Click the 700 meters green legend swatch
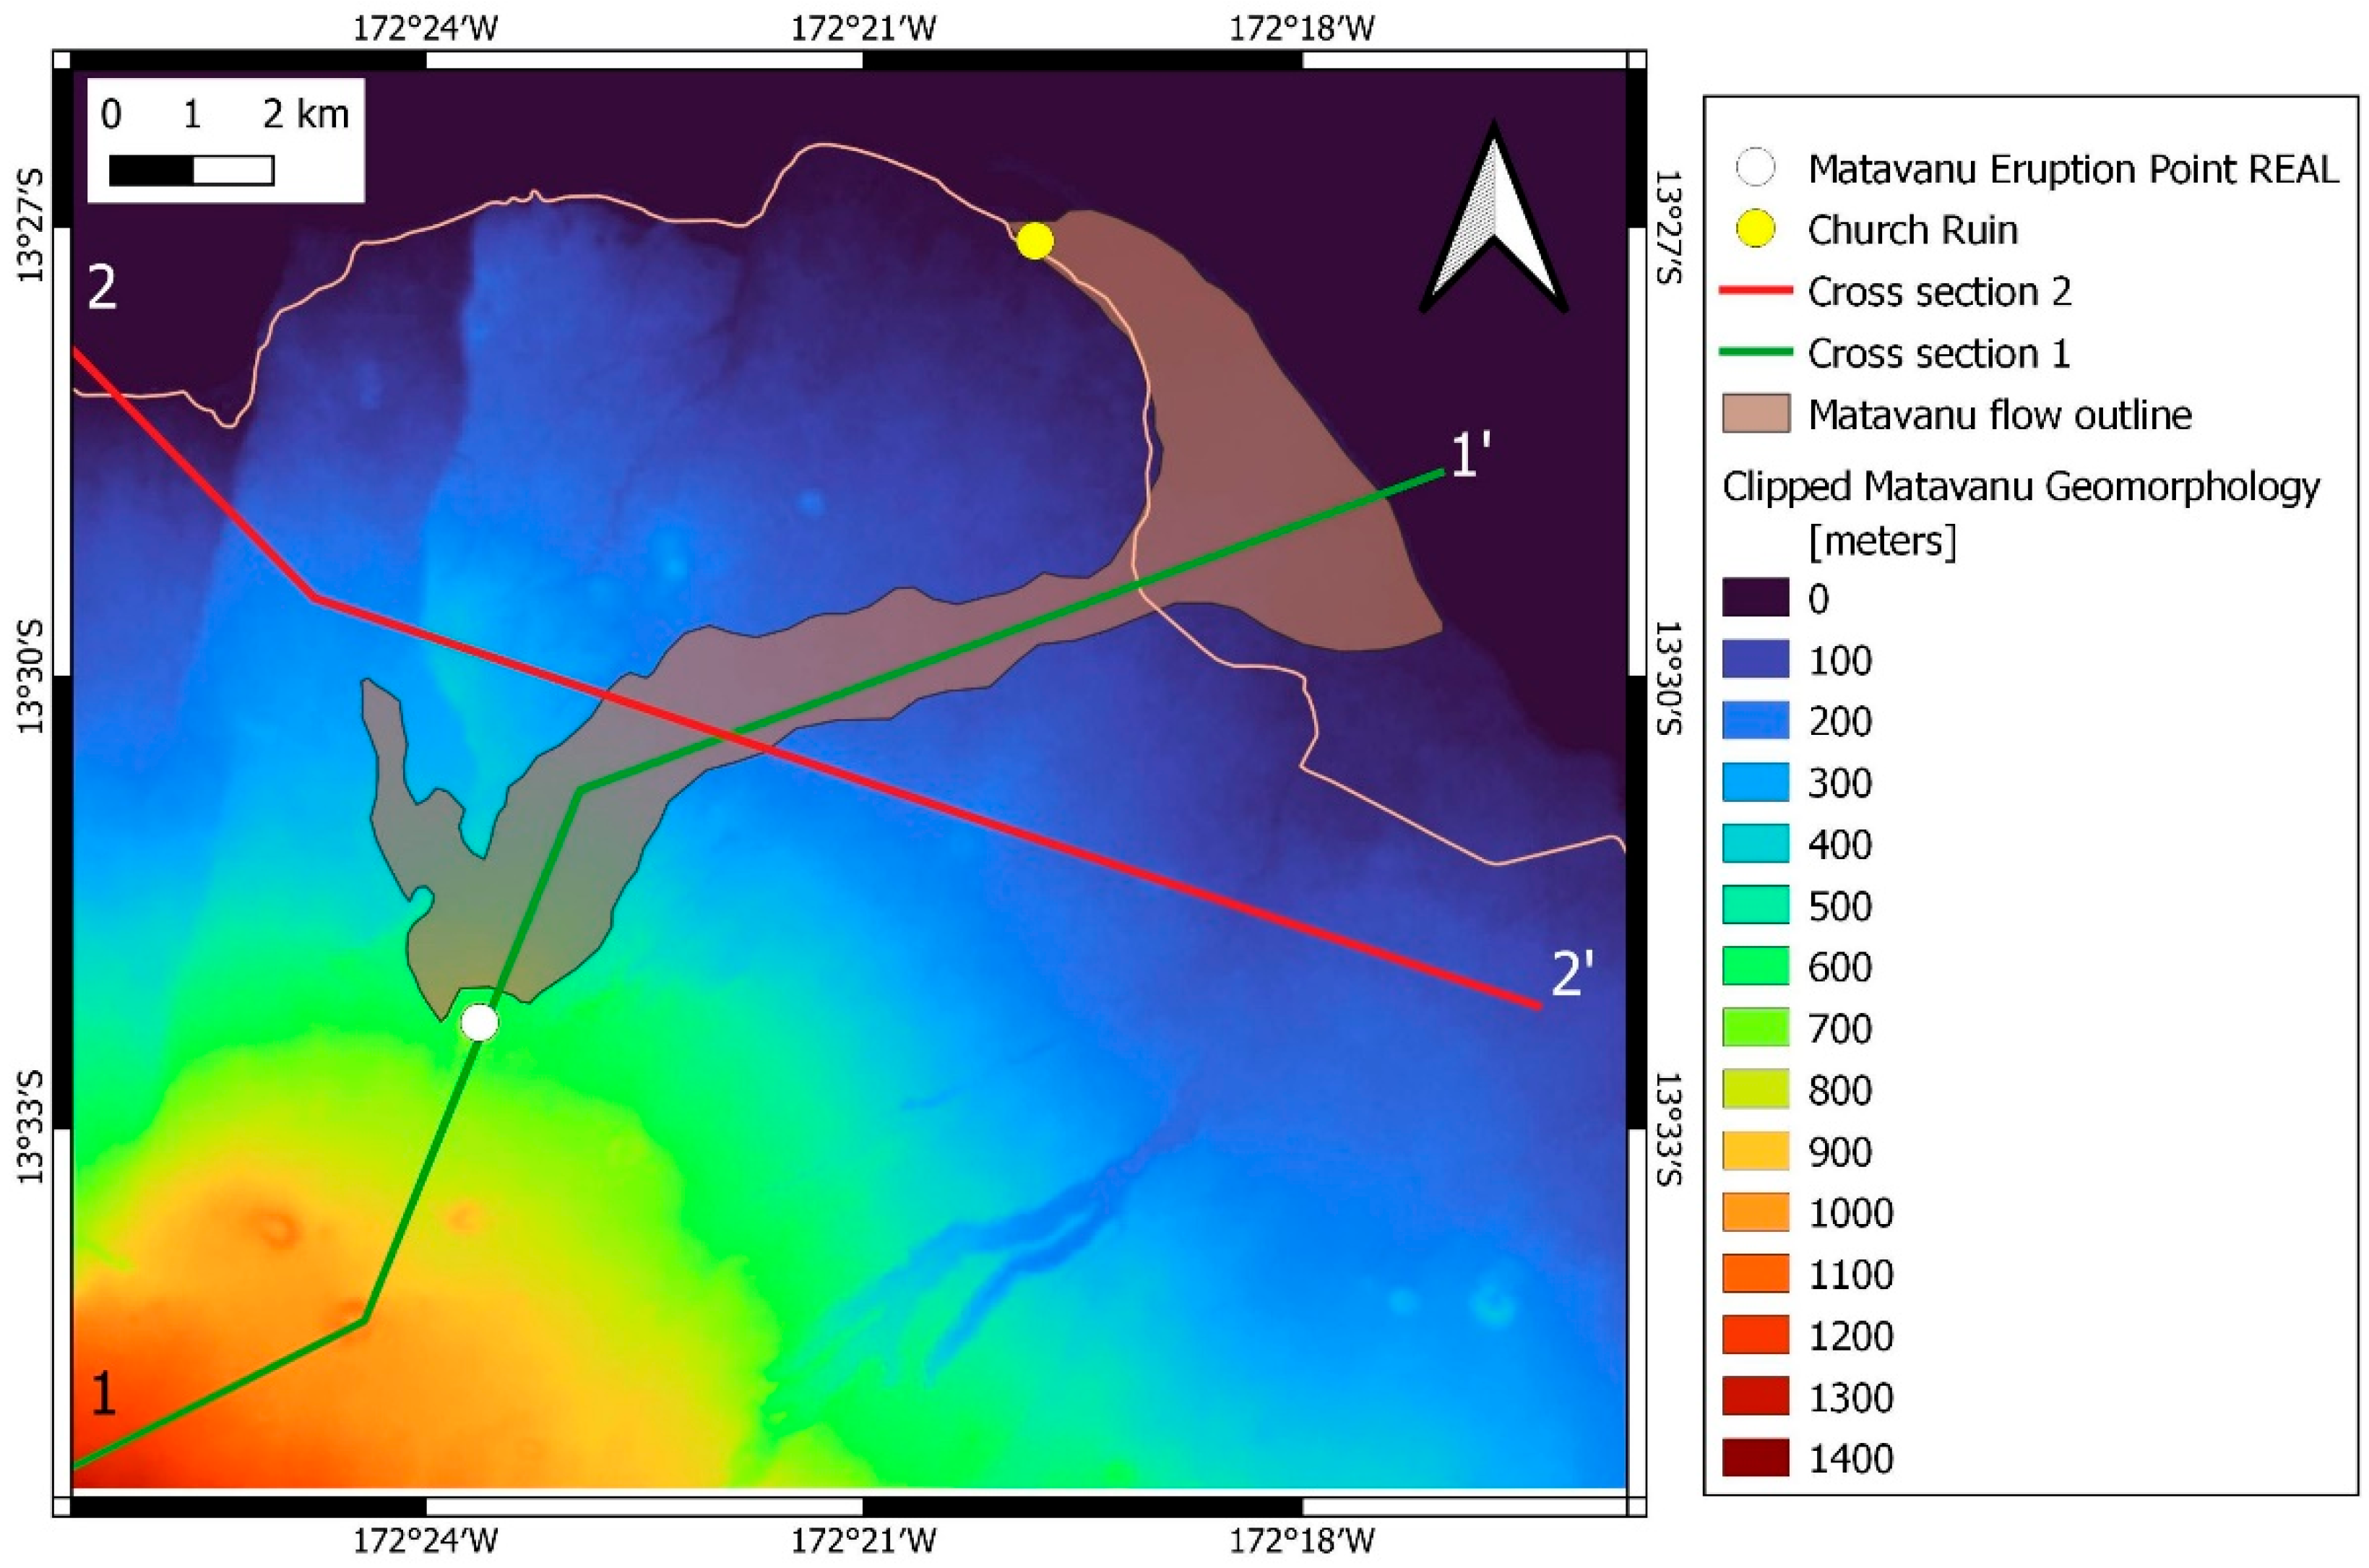Image resolution: width=2369 pixels, height=1568 pixels. click(x=1756, y=1028)
